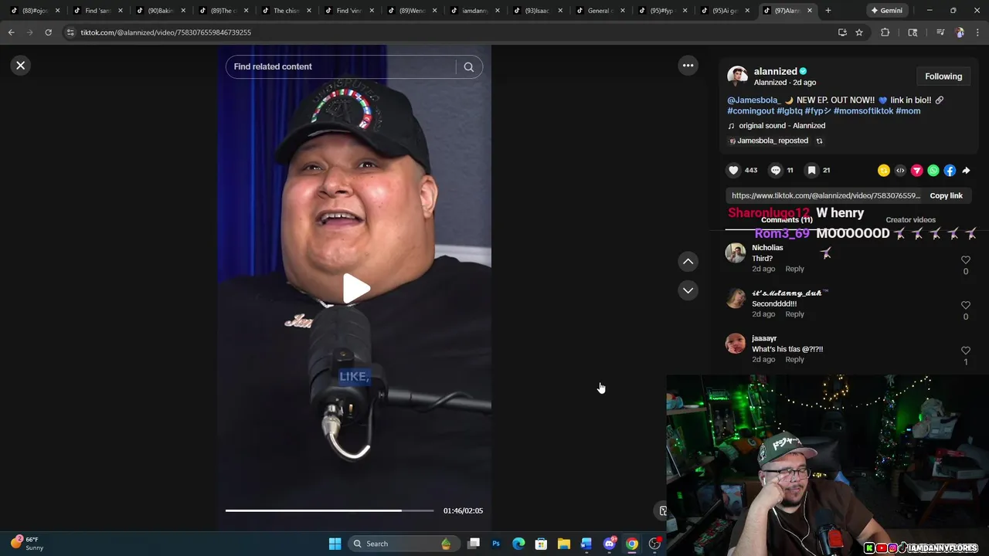
Task: Like jaaaayr's comment
Action: point(965,351)
